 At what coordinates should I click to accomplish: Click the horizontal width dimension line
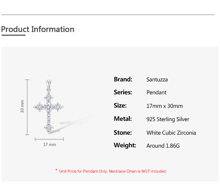pyautogui.click(x=49, y=139)
